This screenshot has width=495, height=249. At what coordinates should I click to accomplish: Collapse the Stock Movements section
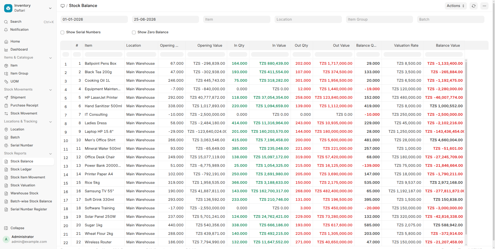pos(51,90)
